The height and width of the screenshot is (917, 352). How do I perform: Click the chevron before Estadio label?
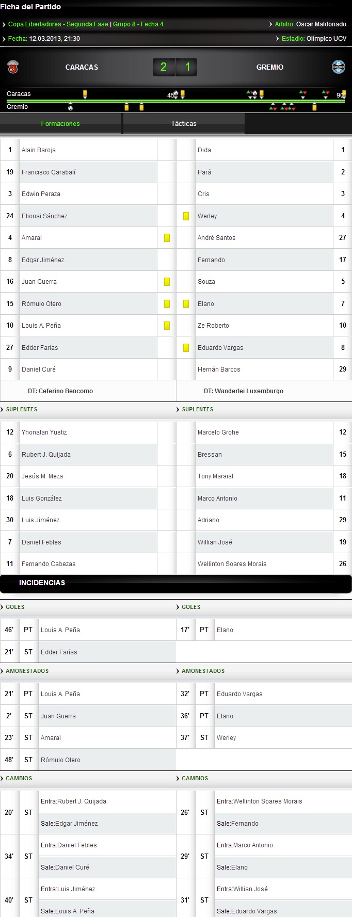tap(278, 39)
